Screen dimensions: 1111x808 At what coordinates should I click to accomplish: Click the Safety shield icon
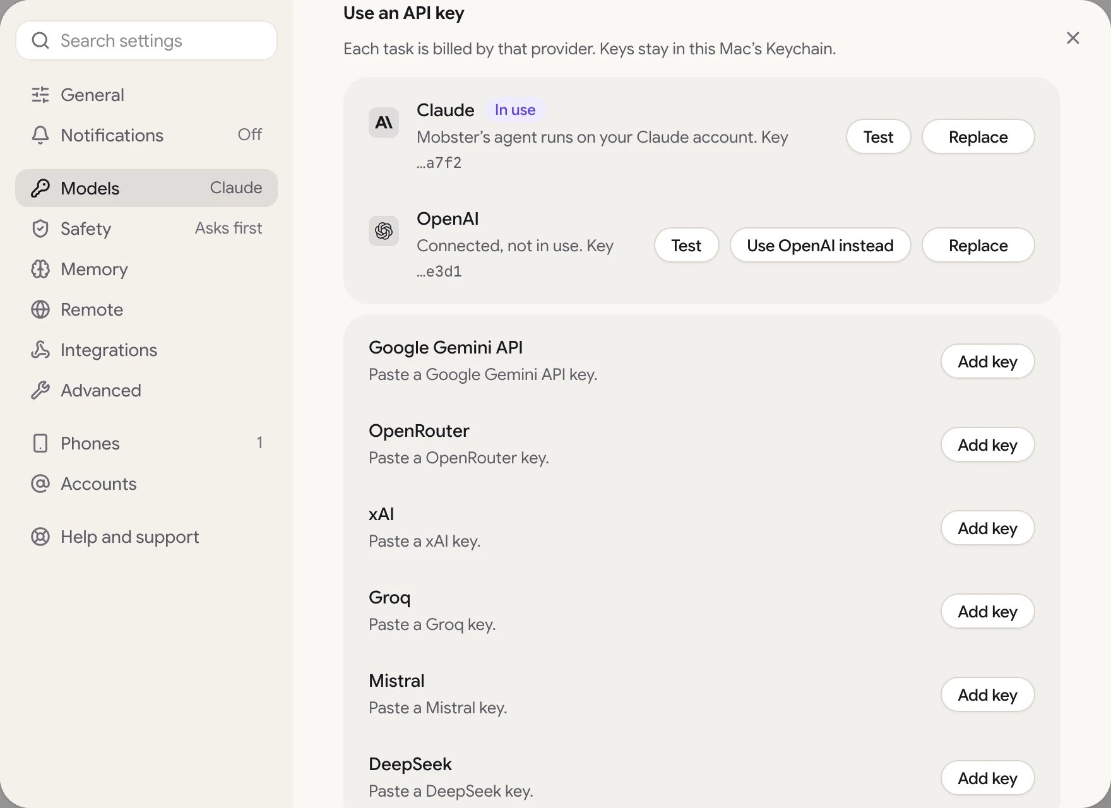pos(40,229)
